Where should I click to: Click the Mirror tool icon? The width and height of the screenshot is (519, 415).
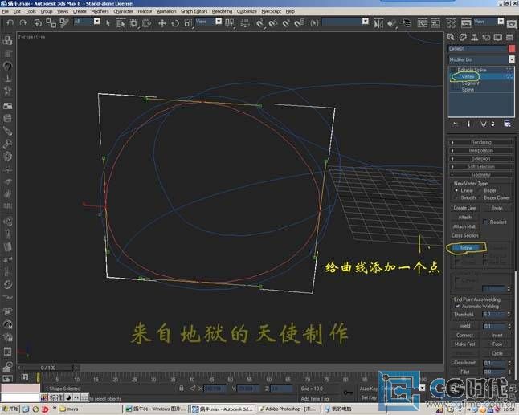378,23
